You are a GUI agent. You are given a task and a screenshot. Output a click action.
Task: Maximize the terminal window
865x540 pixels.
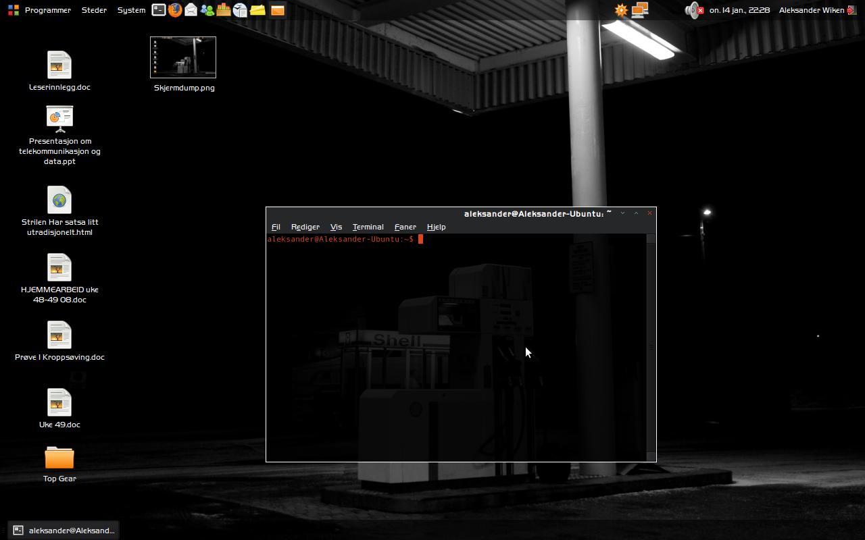tap(636, 213)
